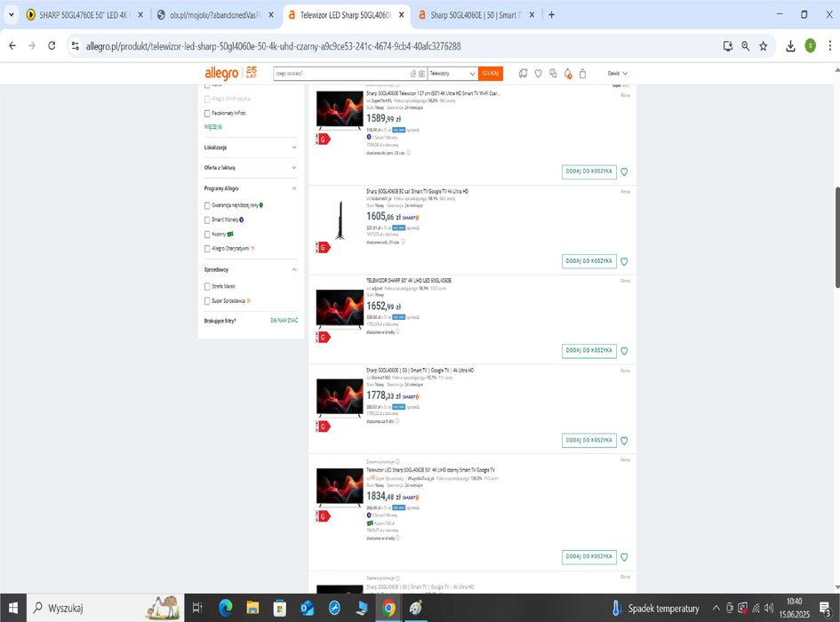Switch to the olx.pl/mojolx browser tab

pos(214,15)
